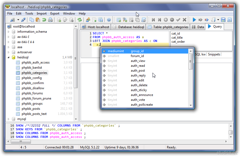Click the autocomplete list scroll-down arrow

191,105
